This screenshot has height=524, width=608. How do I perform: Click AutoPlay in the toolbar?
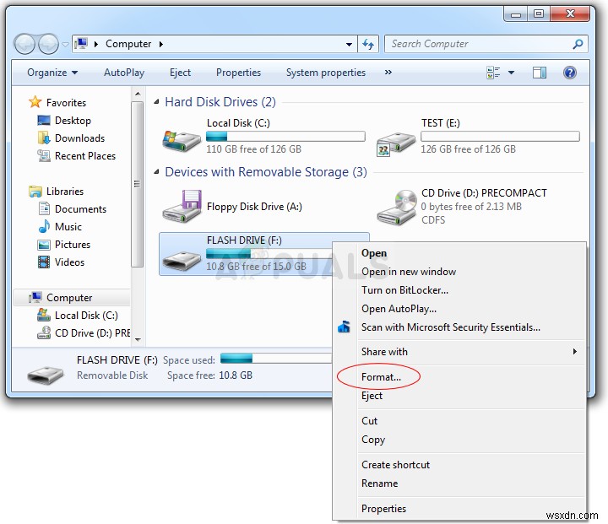coord(123,73)
